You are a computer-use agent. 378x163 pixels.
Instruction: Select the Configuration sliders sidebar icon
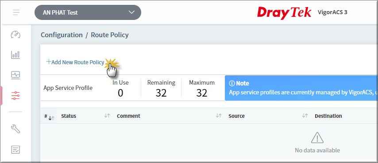tap(15, 96)
